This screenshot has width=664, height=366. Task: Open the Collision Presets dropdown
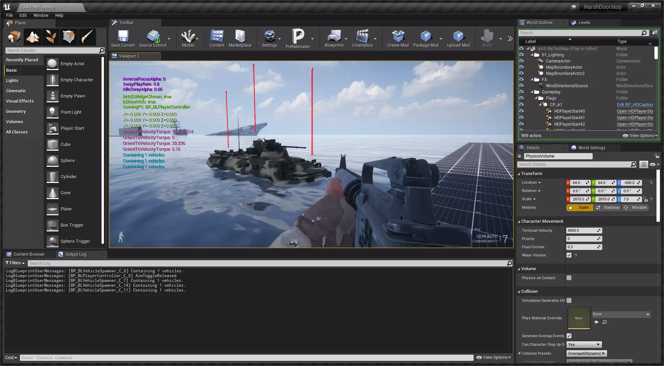pos(586,353)
